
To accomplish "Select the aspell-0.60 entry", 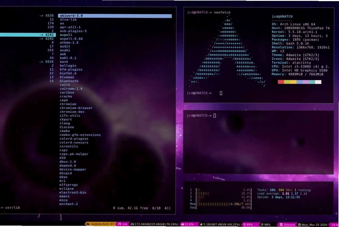I will point(71,39).
